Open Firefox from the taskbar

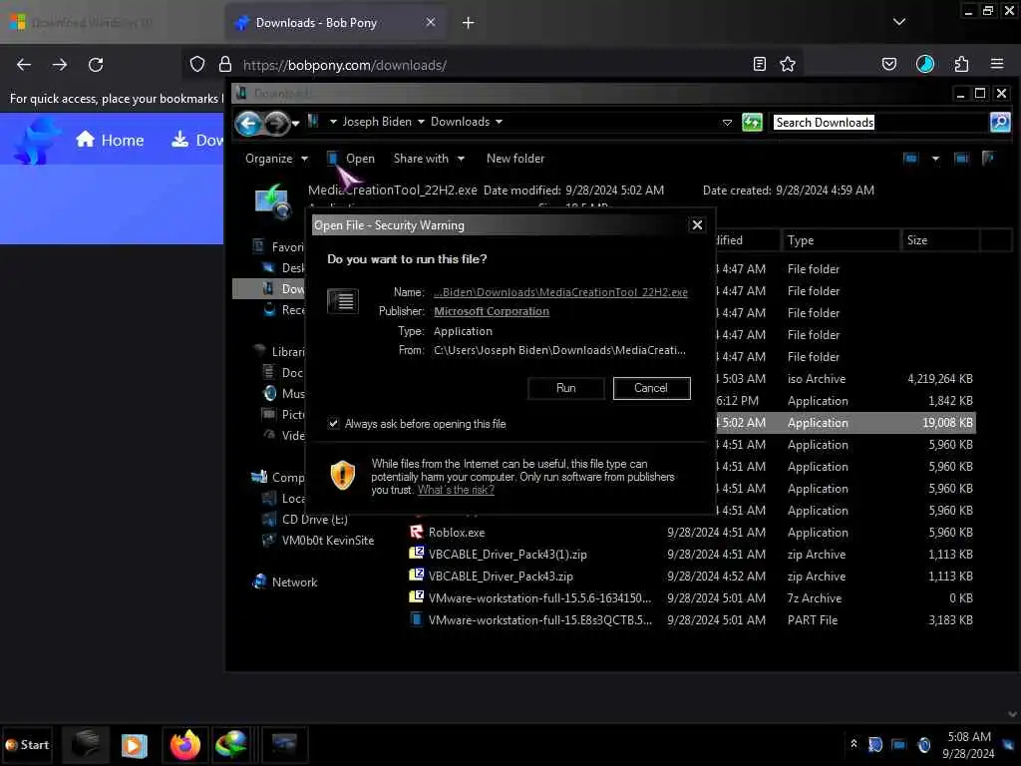184,744
